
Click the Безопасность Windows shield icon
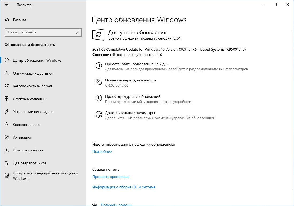pos(6,86)
